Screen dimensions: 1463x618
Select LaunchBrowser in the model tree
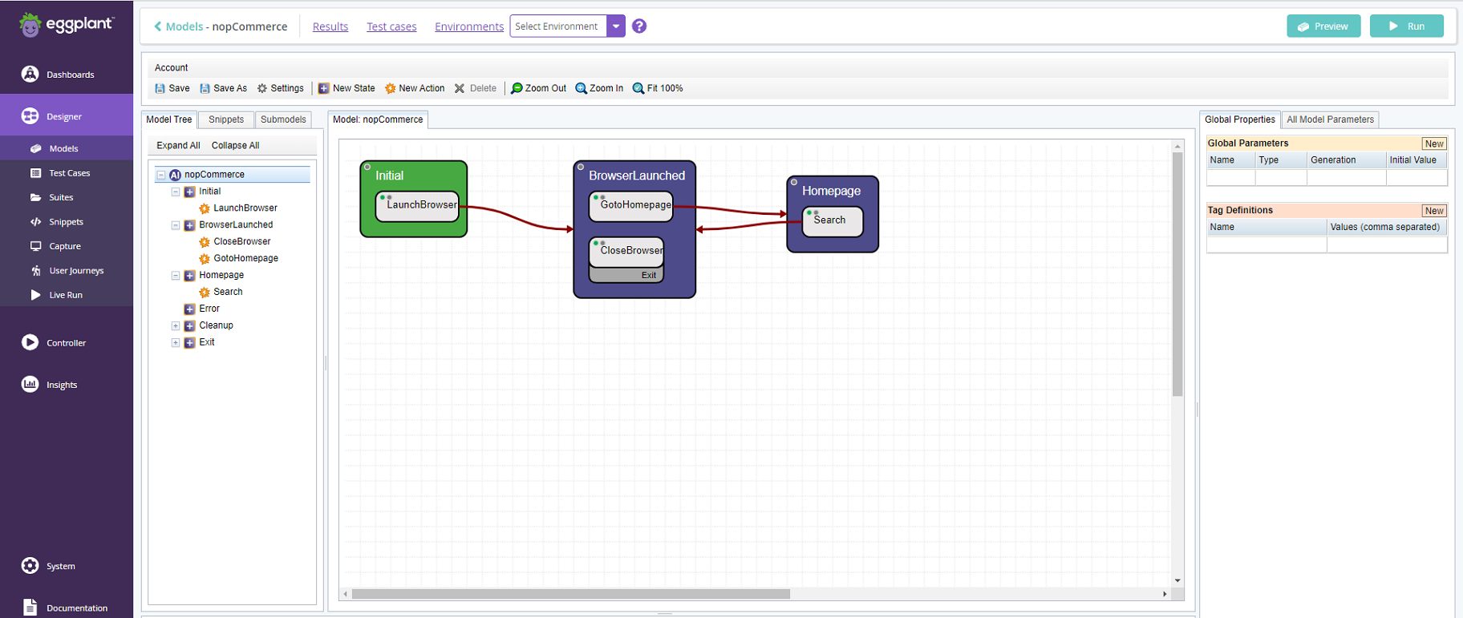[x=238, y=208]
